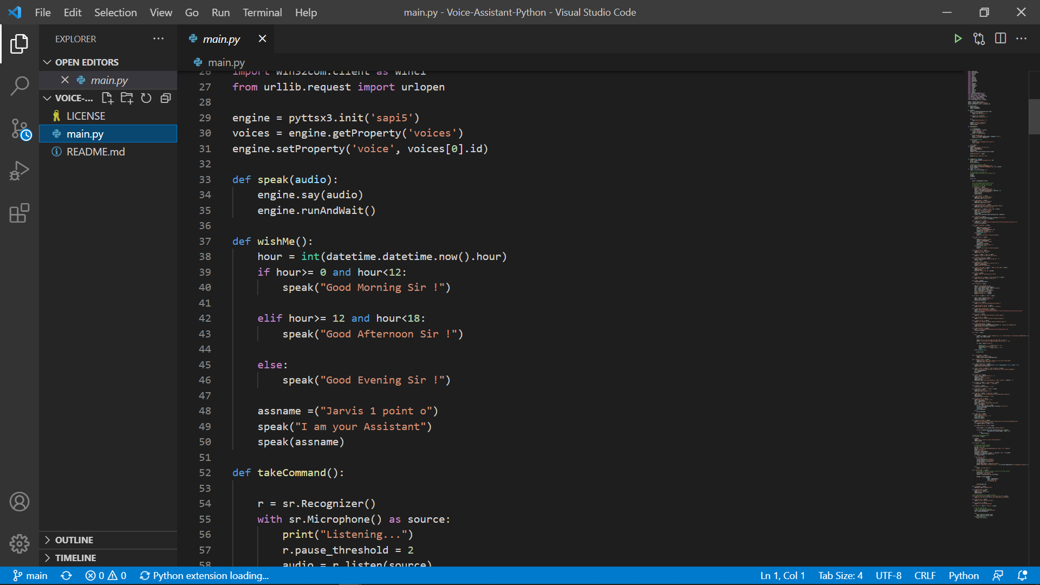1040x585 pixels.
Task: Expand the Outline section
Action: click(x=108, y=540)
